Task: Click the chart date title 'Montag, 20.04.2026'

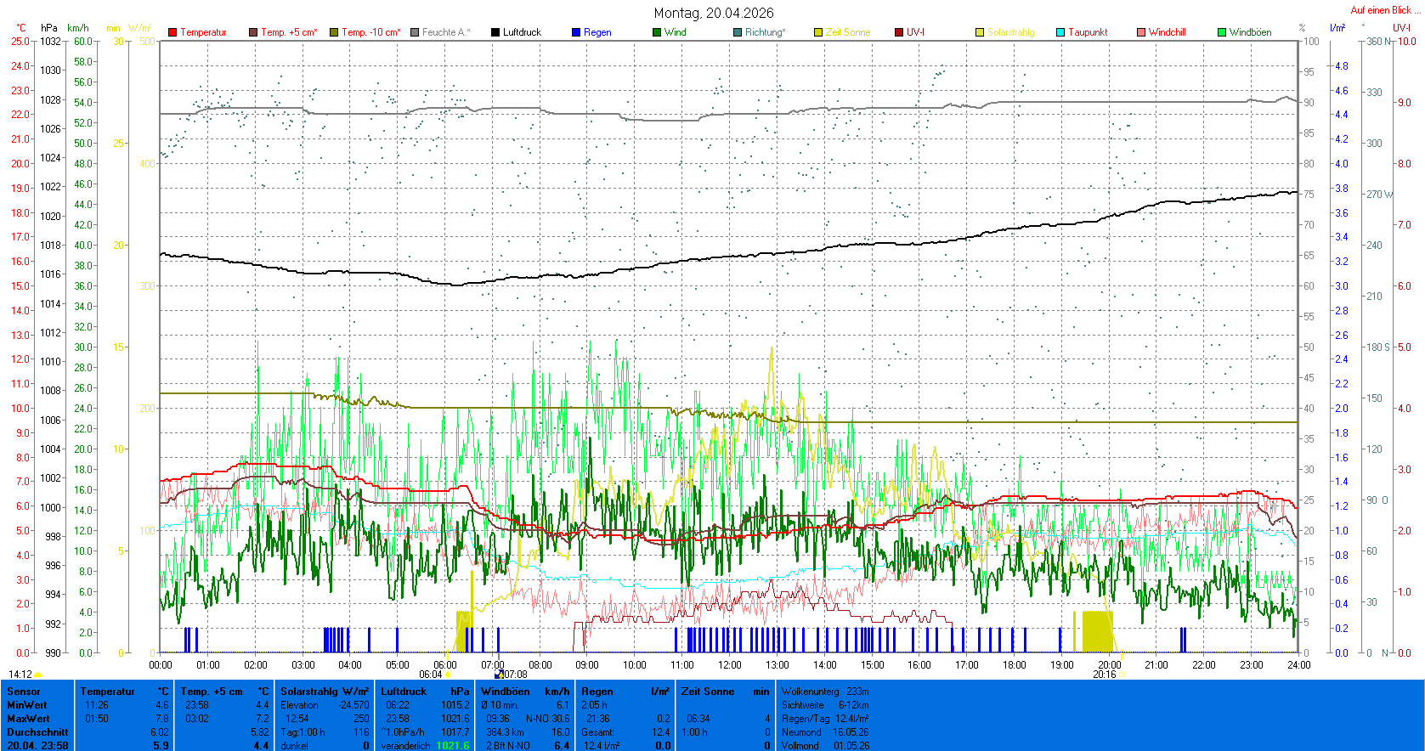Action: (714, 13)
